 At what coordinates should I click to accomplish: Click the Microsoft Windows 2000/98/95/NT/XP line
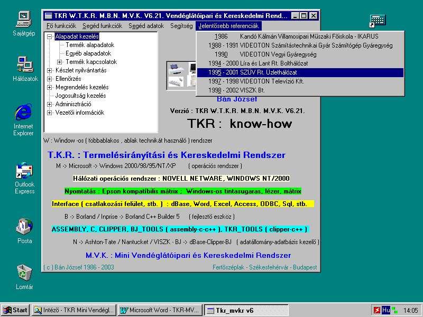149,166
